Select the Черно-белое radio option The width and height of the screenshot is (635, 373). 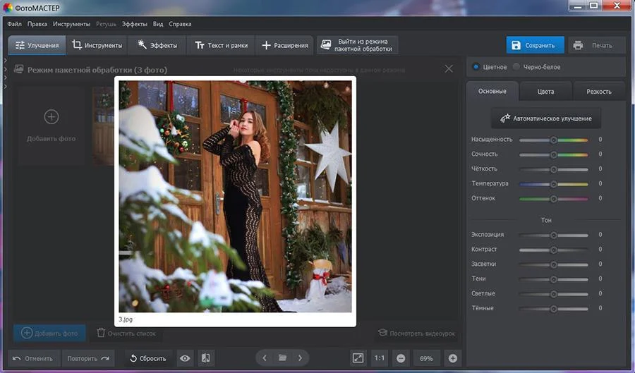point(516,67)
